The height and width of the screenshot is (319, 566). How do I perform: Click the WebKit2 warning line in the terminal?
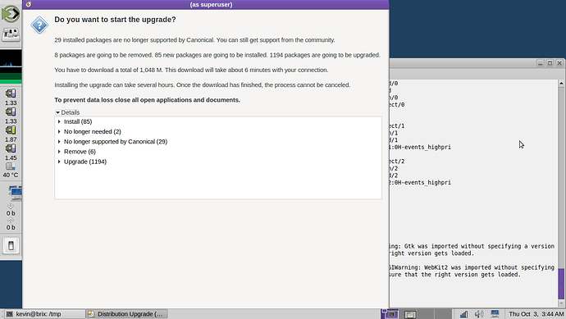coord(472,267)
